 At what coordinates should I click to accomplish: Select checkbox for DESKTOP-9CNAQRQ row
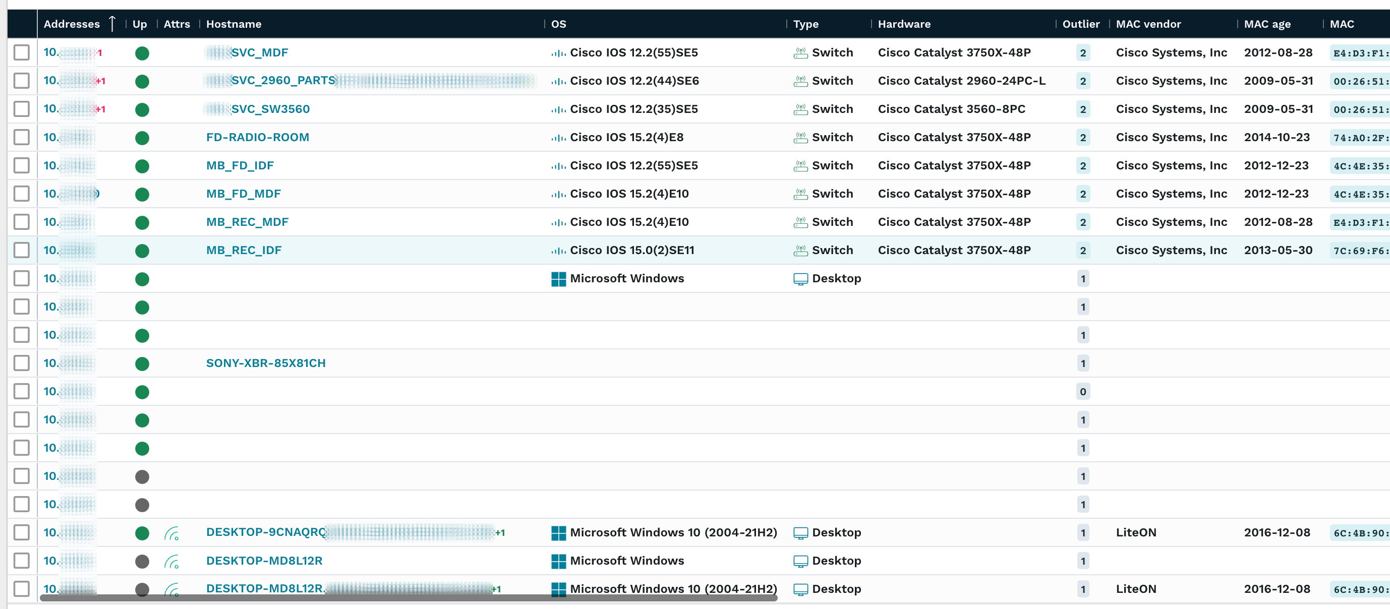22,532
